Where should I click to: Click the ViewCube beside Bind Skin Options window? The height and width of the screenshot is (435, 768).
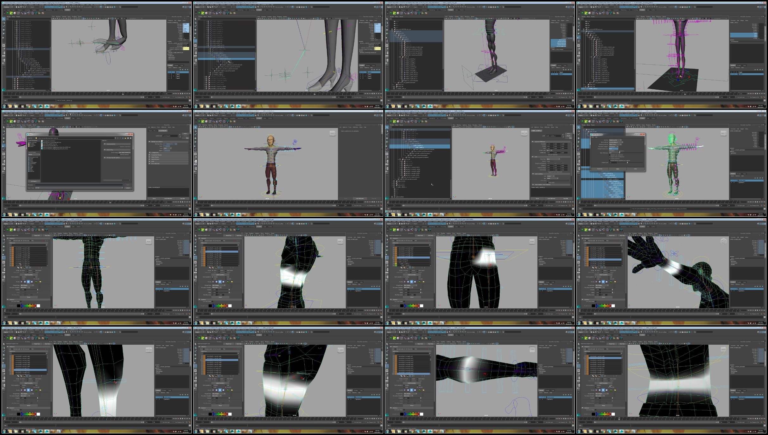tap(724, 133)
